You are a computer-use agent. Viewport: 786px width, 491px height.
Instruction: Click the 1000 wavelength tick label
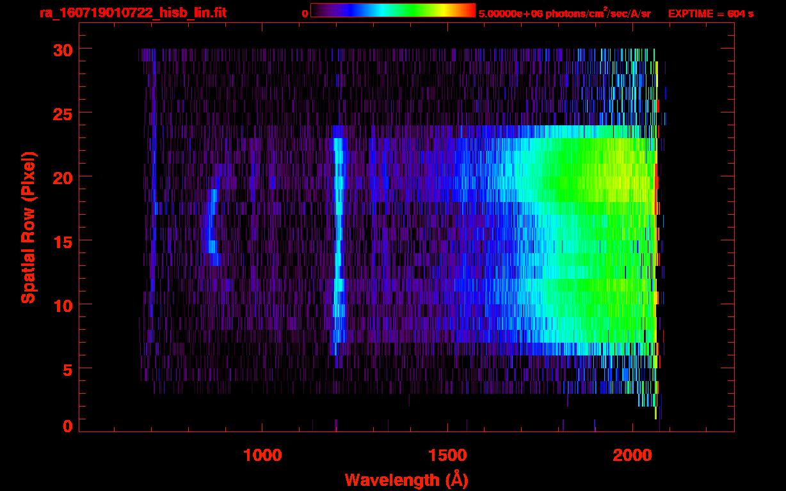click(x=262, y=455)
